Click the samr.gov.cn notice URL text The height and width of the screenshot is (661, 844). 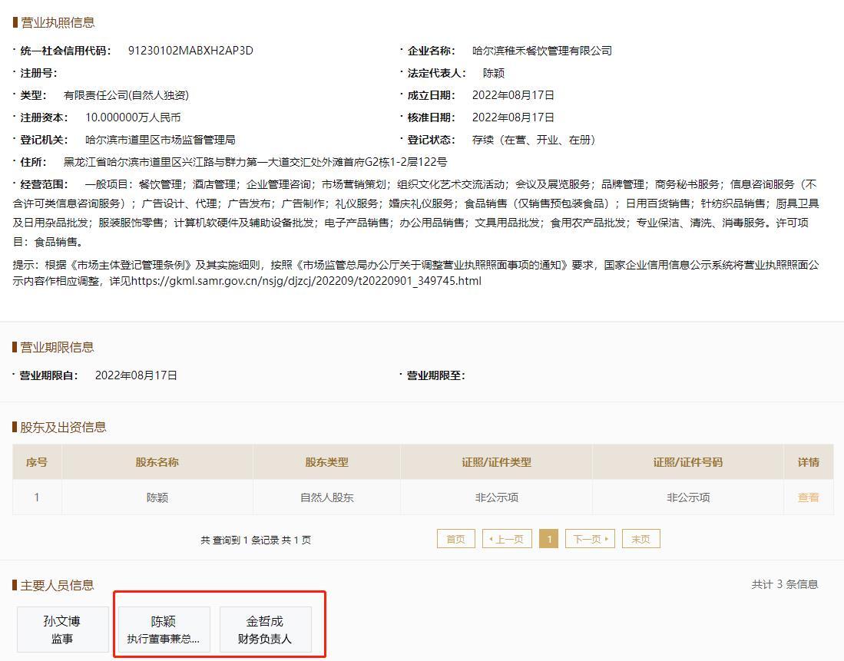pos(306,281)
